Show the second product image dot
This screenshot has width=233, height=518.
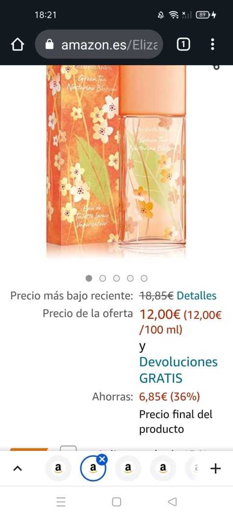[x=103, y=279]
